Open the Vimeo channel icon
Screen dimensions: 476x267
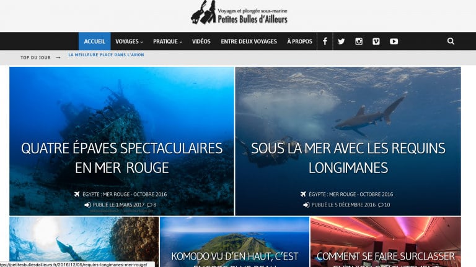pos(376,41)
